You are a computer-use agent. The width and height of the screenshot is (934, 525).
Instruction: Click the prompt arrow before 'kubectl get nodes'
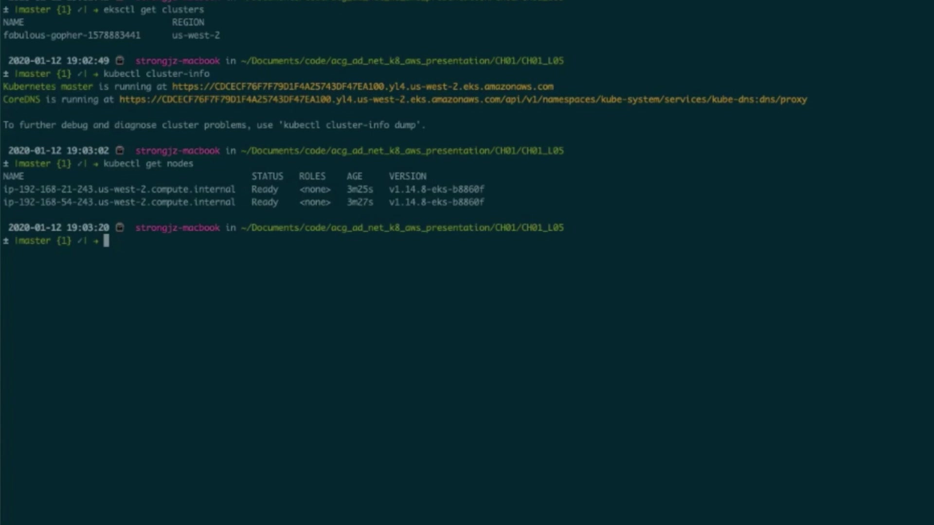tap(95, 164)
